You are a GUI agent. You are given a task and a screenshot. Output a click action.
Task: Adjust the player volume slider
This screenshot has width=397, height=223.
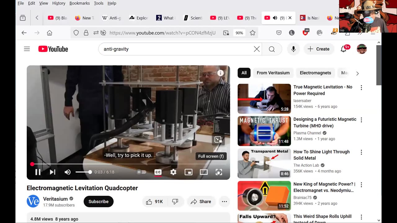tap(83, 172)
